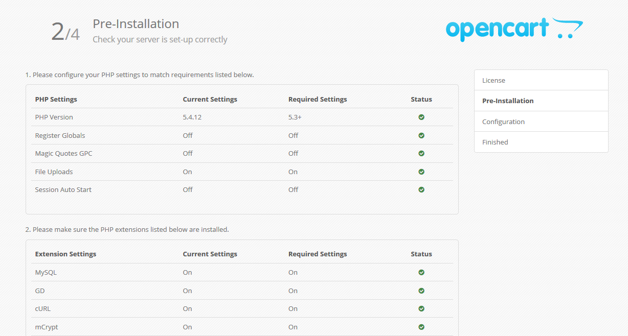This screenshot has height=336, width=628.
Task: Click Session Auto Start required 'Off' value
Action: click(x=293, y=189)
